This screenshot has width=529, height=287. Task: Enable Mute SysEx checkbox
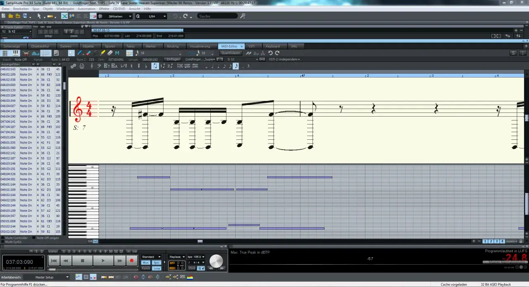click(2, 241)
